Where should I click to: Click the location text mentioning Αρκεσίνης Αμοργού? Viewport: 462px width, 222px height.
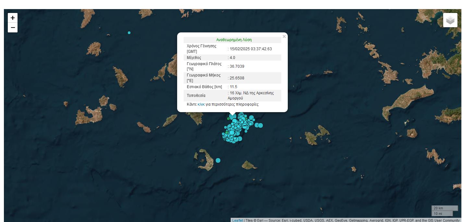coord(252,95)
